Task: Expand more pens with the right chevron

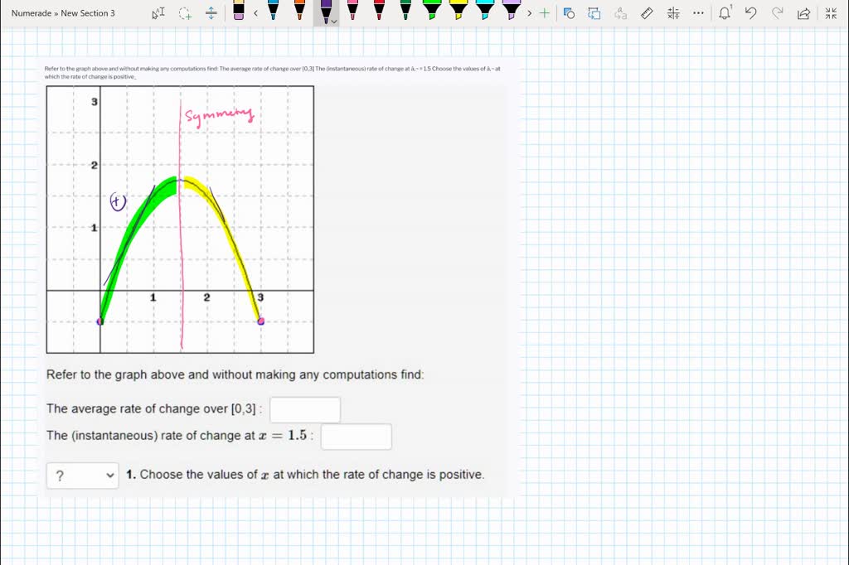Action: point(530,13)
